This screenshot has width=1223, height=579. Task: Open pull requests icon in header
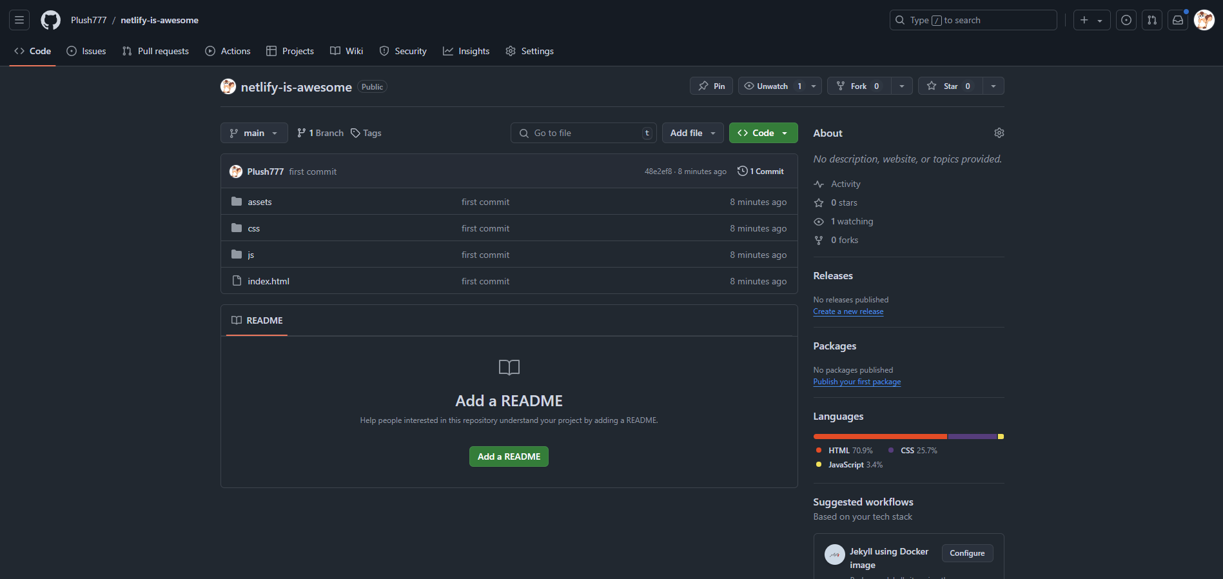pos(1151,20)
